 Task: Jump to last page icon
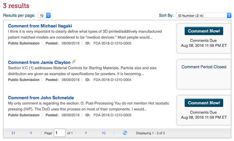104,133
